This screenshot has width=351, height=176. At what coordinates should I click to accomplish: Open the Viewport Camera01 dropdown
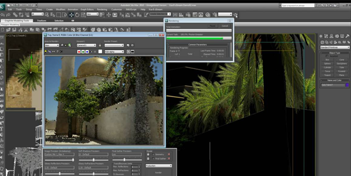coord(87,45)
